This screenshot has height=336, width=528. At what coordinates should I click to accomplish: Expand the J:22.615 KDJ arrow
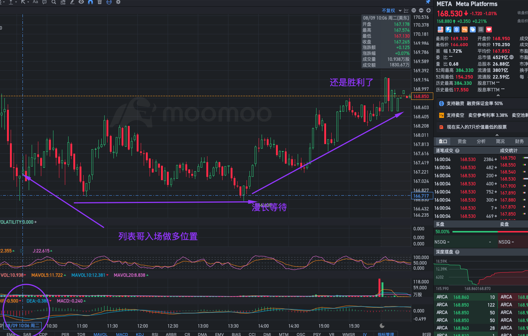click(x=51, y=251)
